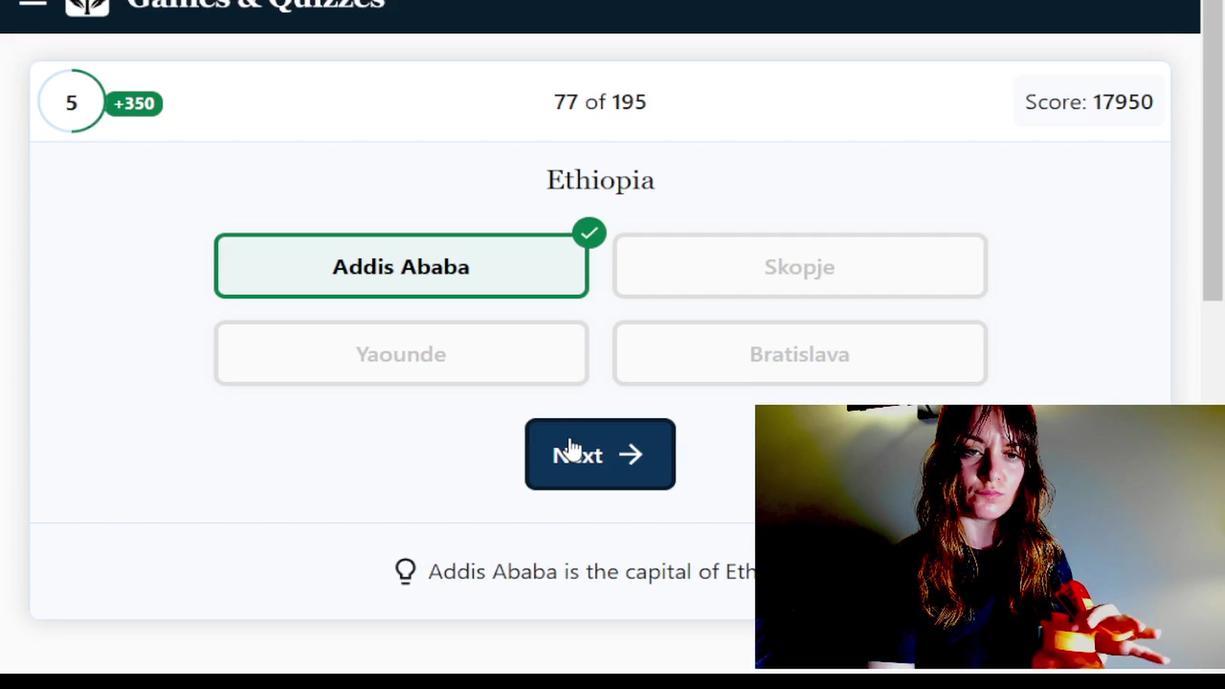The height and width of the screenshot is (689, 1225).
Task: Click the countdown timer circle
Action: pyautogui.click(x=71, y=101)
